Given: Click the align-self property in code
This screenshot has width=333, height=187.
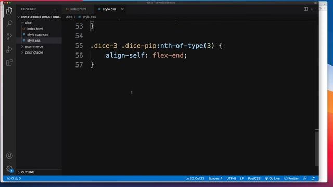Looking at the screenshot, I should [x=125, y=56].
